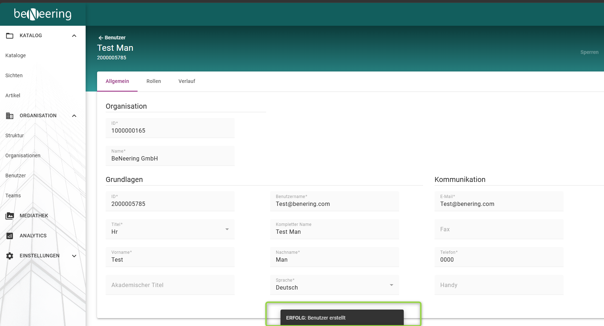Select the MEDIATHEK menu label
Image resolution: width=604 pixels, height=326 pixels.
pyautogui.click(x=34, y=216)
